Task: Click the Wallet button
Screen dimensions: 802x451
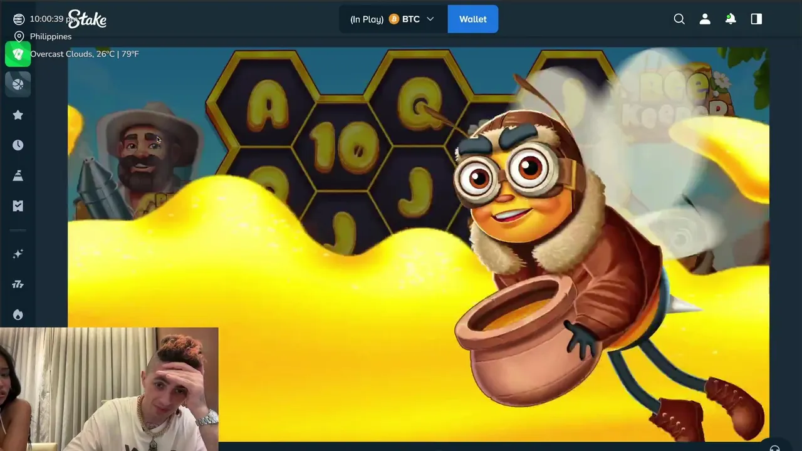Action: point(473,19)
